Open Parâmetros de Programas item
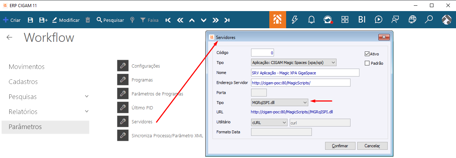 (x=150, y=94)
